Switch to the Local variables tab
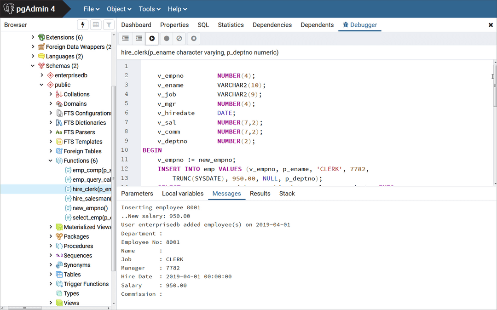 (183, 194)
